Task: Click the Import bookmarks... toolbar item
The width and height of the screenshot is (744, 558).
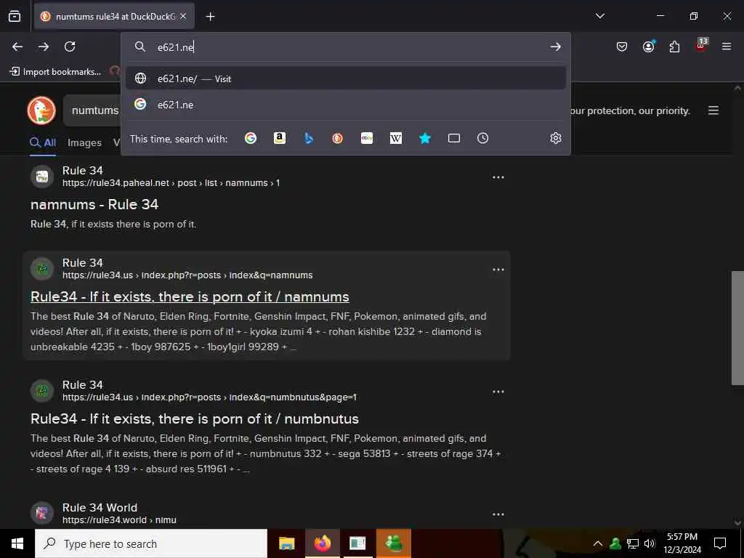Action: (x=55, y=72)
